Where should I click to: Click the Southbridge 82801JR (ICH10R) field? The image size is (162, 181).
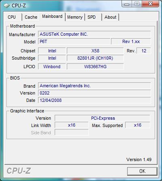[95, 58]
